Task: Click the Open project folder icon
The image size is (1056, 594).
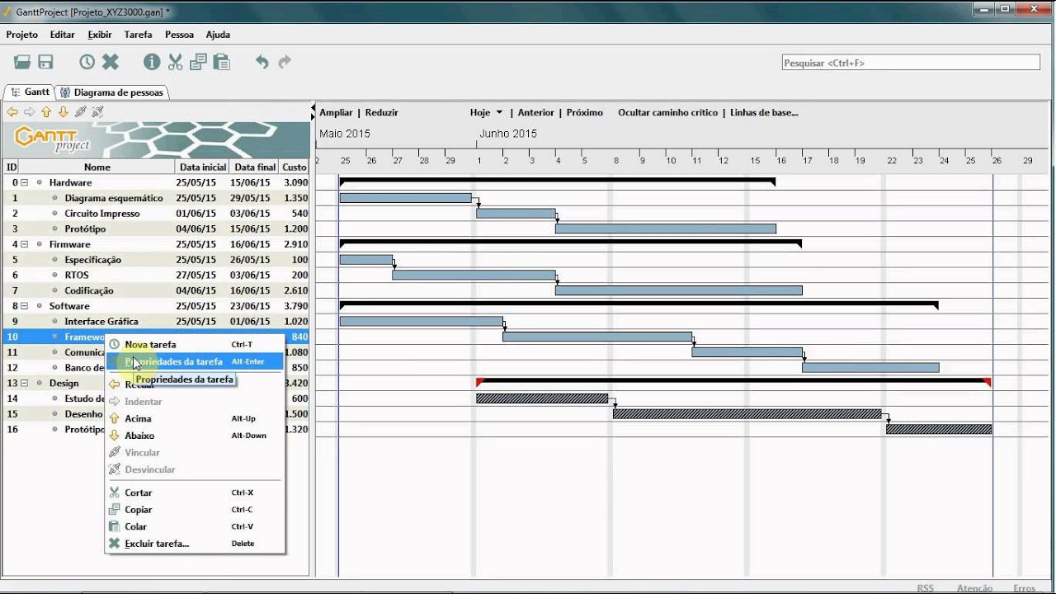Action: pyautogui.click(x=22, y=62)
